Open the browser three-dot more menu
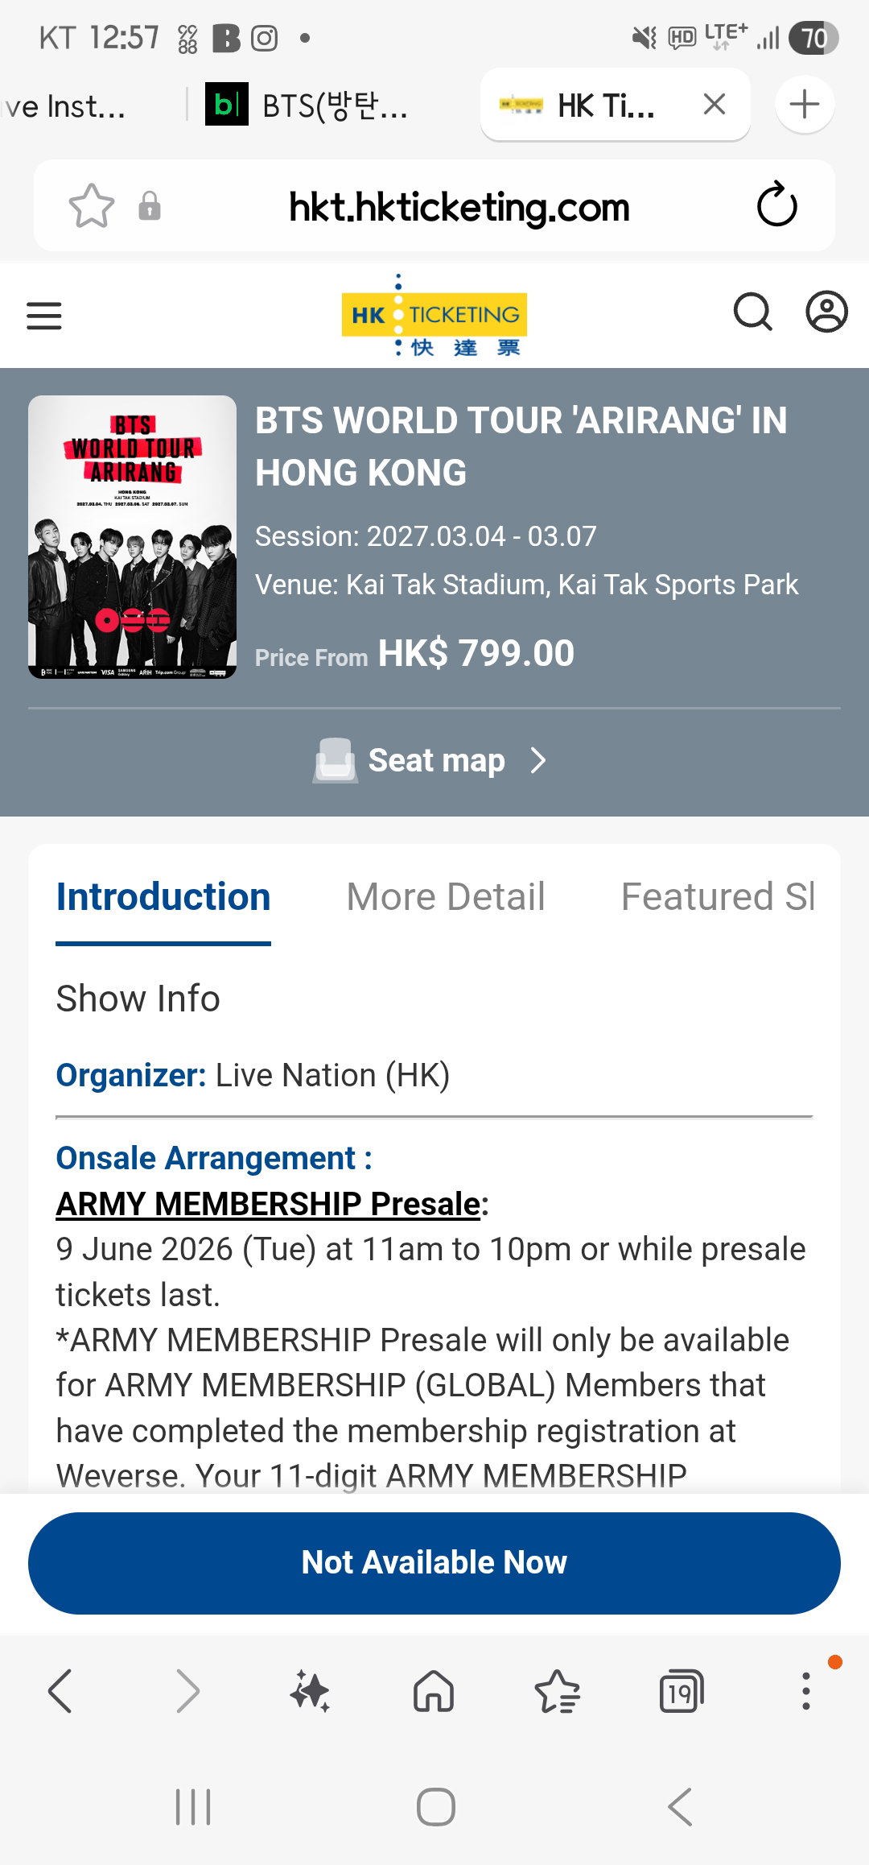The height and width of the screenshot is (1865, 869). (x=805, y=1691)
